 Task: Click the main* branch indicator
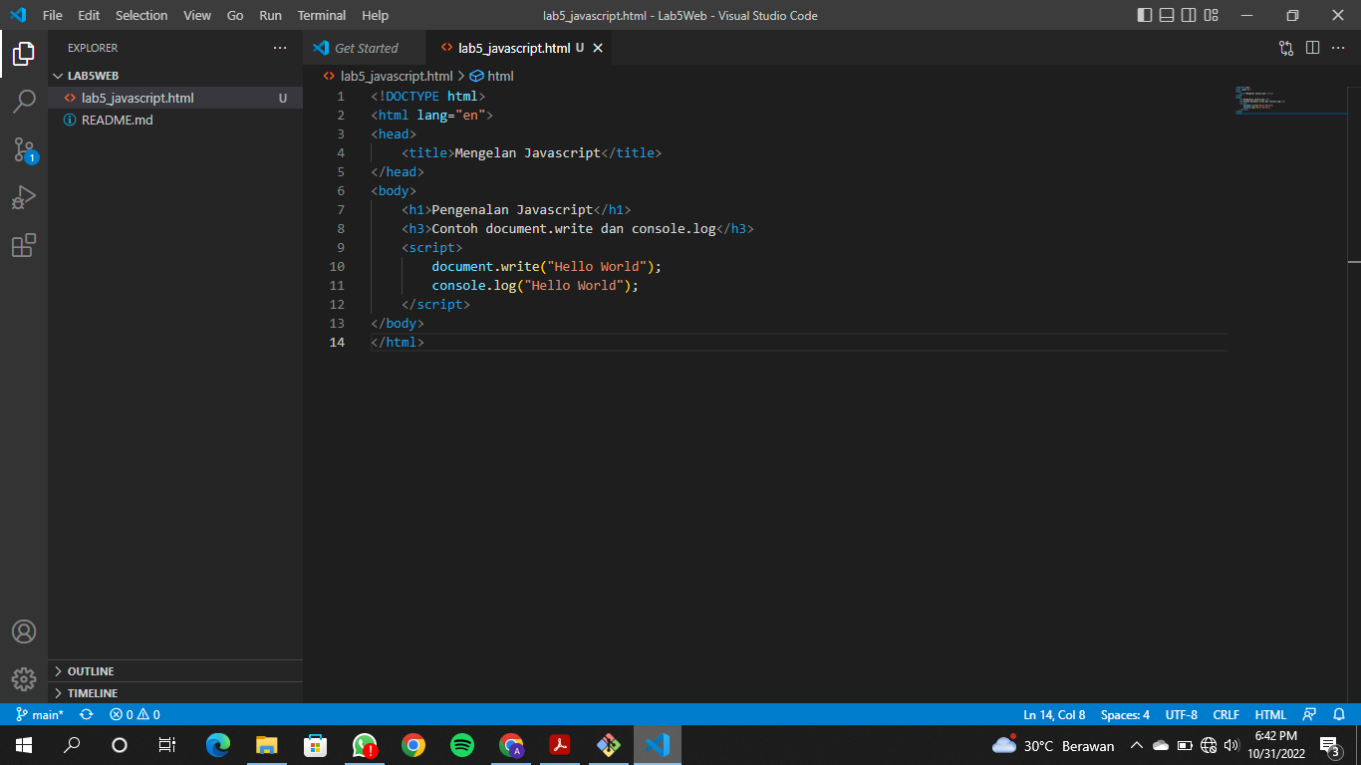(40, 714)
